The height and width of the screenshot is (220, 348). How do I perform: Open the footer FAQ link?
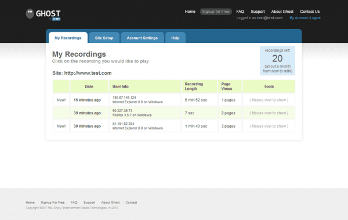click(74, 203)
